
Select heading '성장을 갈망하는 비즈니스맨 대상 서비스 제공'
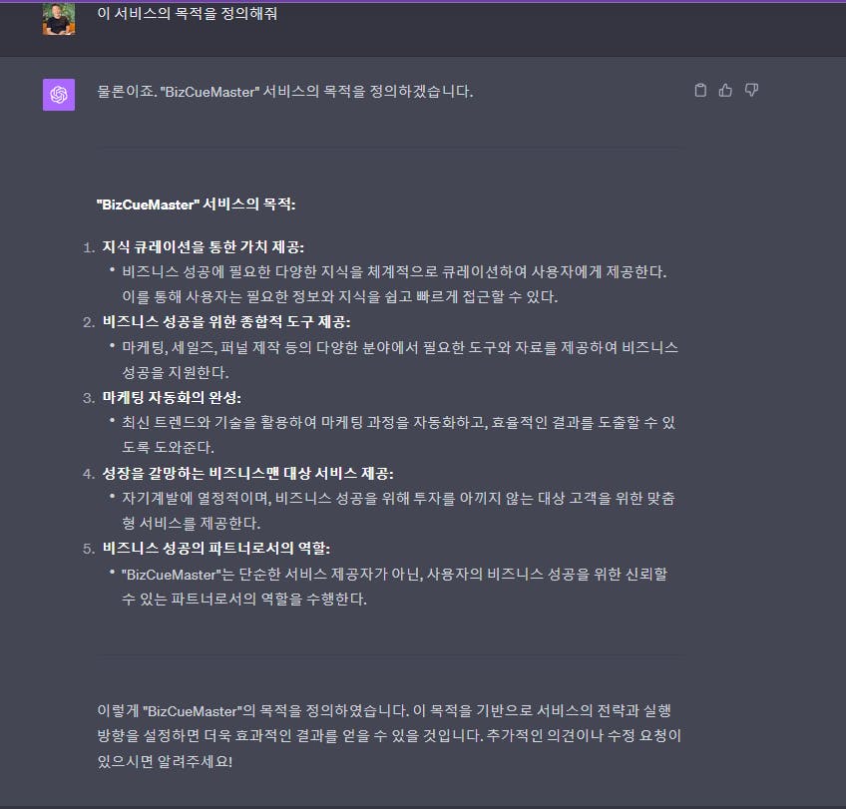tap(247, 474)
